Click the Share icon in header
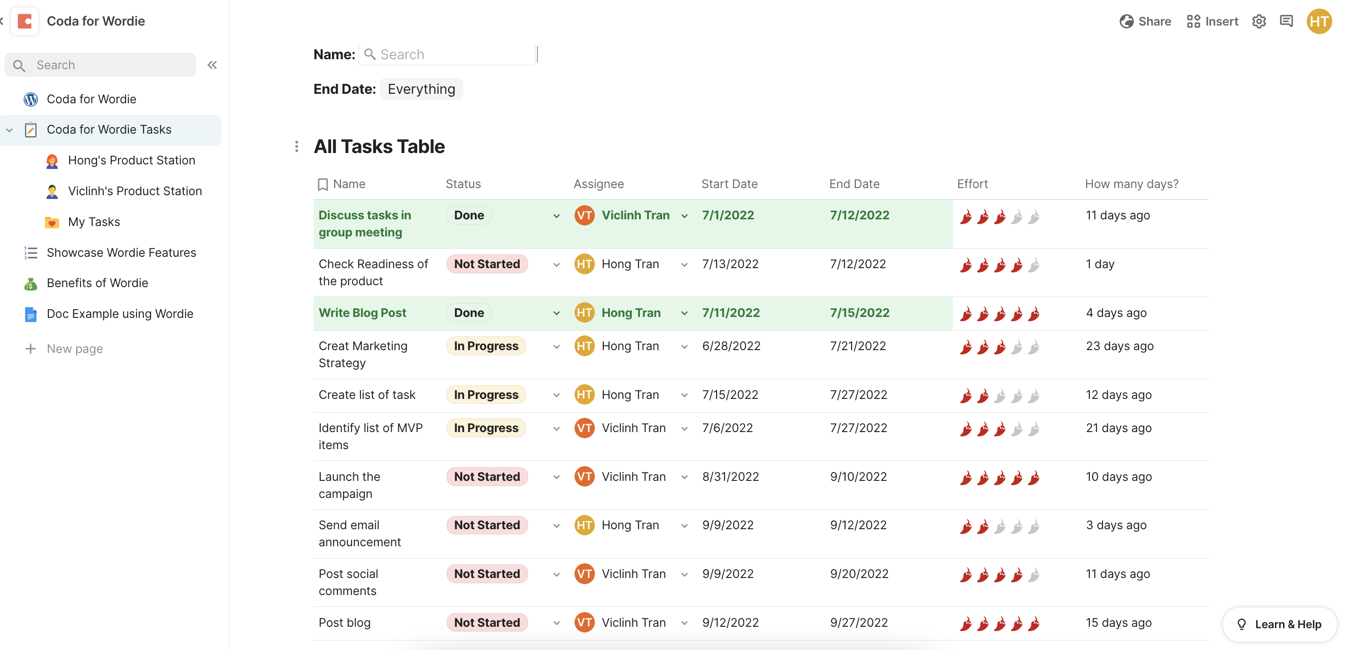The width and height of the screenshot is (1347, 650). (1126, 21)
